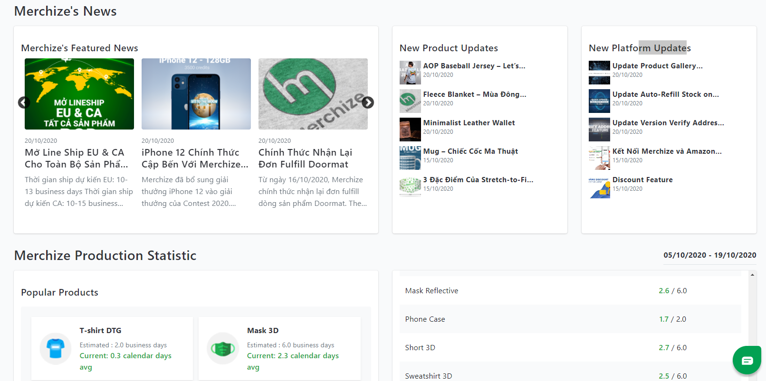Image resolution: width=766 pixels, height=381 pixels.
Task: Click the Verify Address update thumbnail
Action: click(x=599, y=130)
